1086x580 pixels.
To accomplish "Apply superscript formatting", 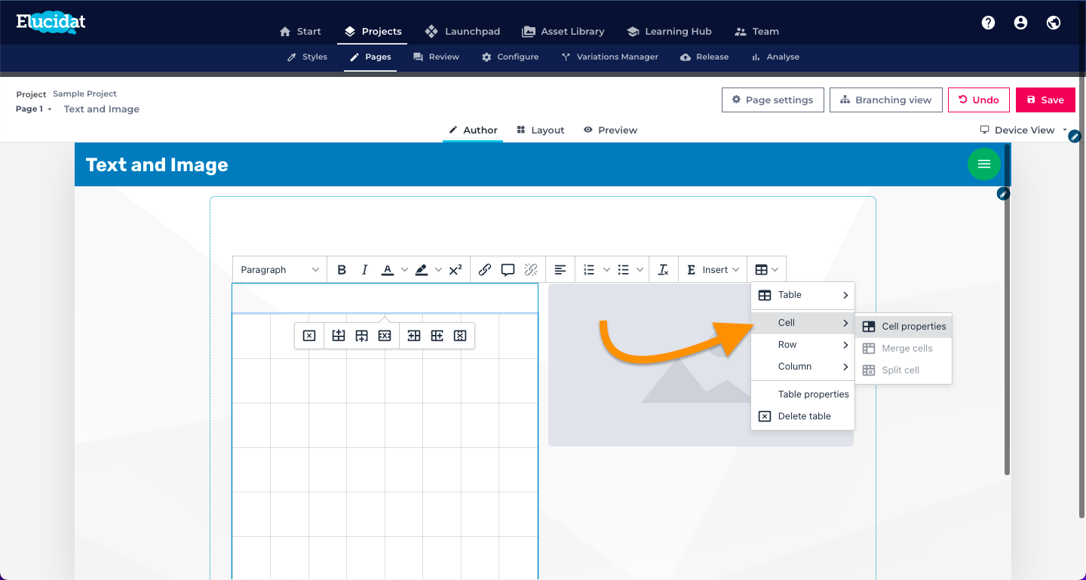I will click(456, 270).
